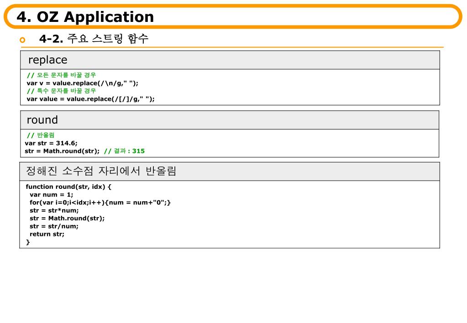The width and height of the screenshot is (467, 323).
Task: Click the "round" section header
Action: pos(42,120)
